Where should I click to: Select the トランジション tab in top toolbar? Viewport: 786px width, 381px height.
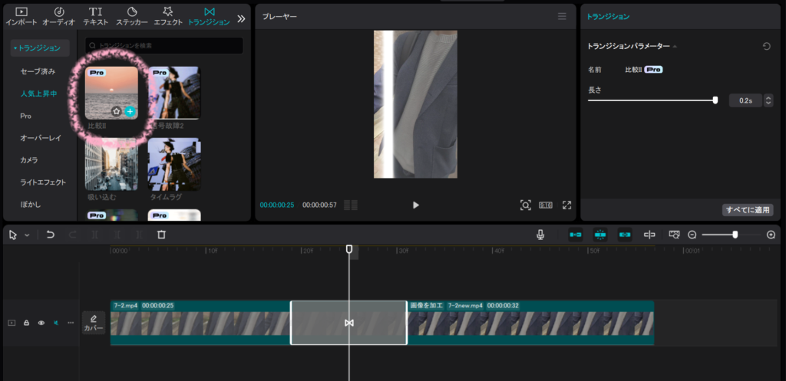click(209, 17)
